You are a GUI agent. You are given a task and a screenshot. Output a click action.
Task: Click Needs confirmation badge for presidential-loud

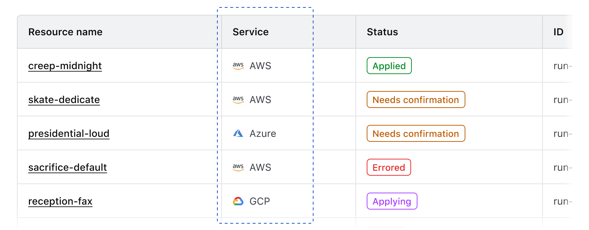(416, 133)
